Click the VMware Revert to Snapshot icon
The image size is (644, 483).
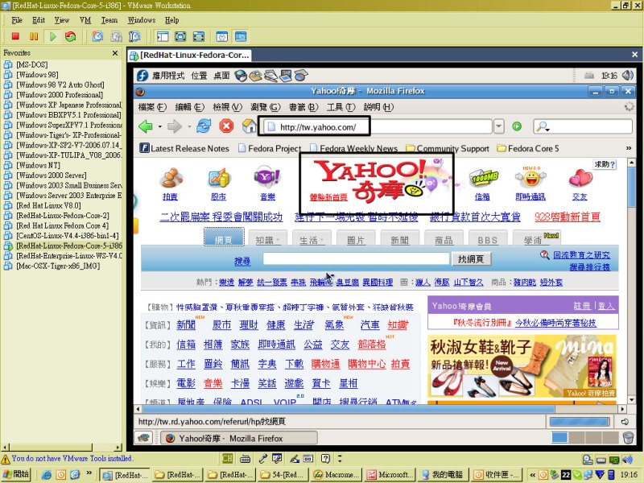tap(116, 36)
